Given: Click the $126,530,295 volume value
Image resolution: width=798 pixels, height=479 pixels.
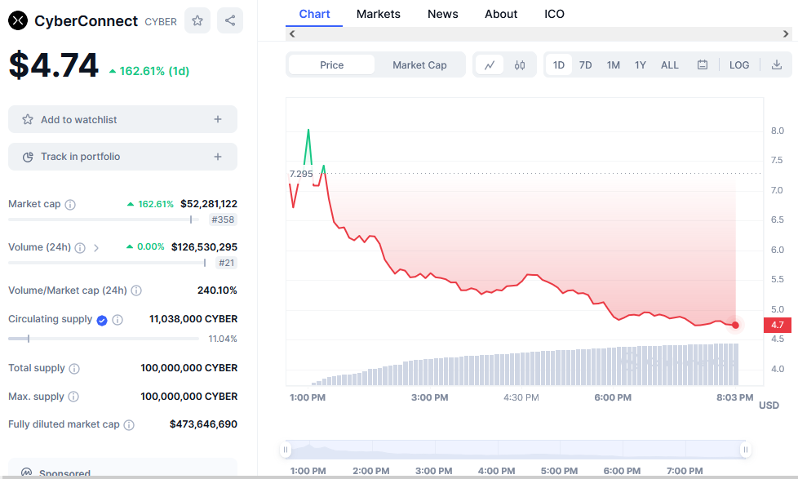Looking at the screenshot, I should point(204,247).
